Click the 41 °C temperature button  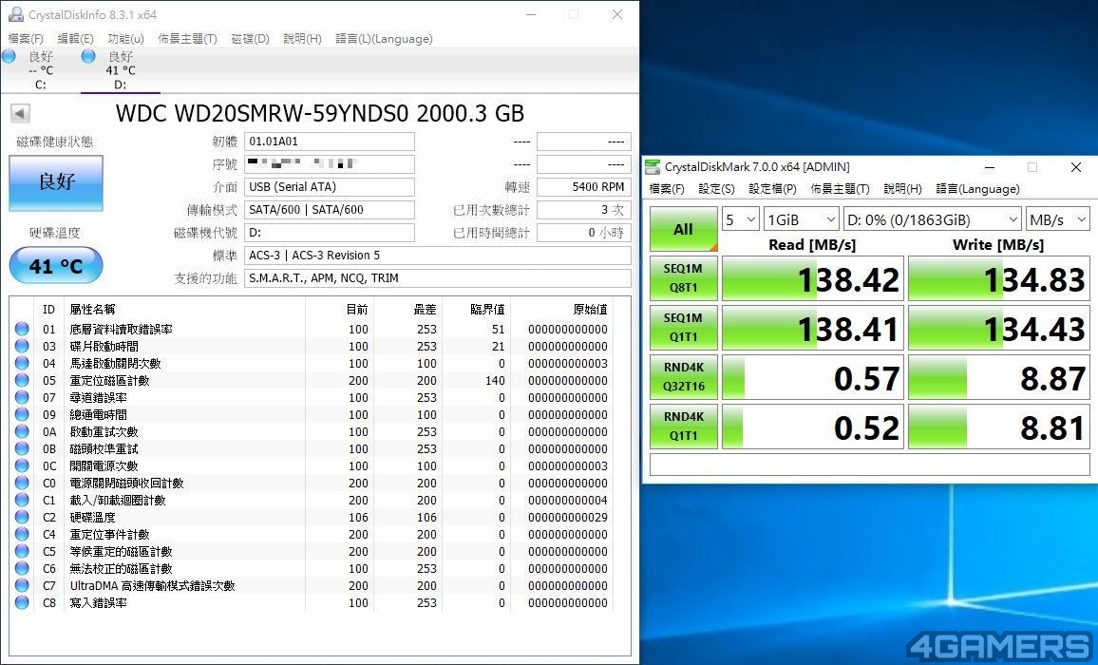coord(56,266)
